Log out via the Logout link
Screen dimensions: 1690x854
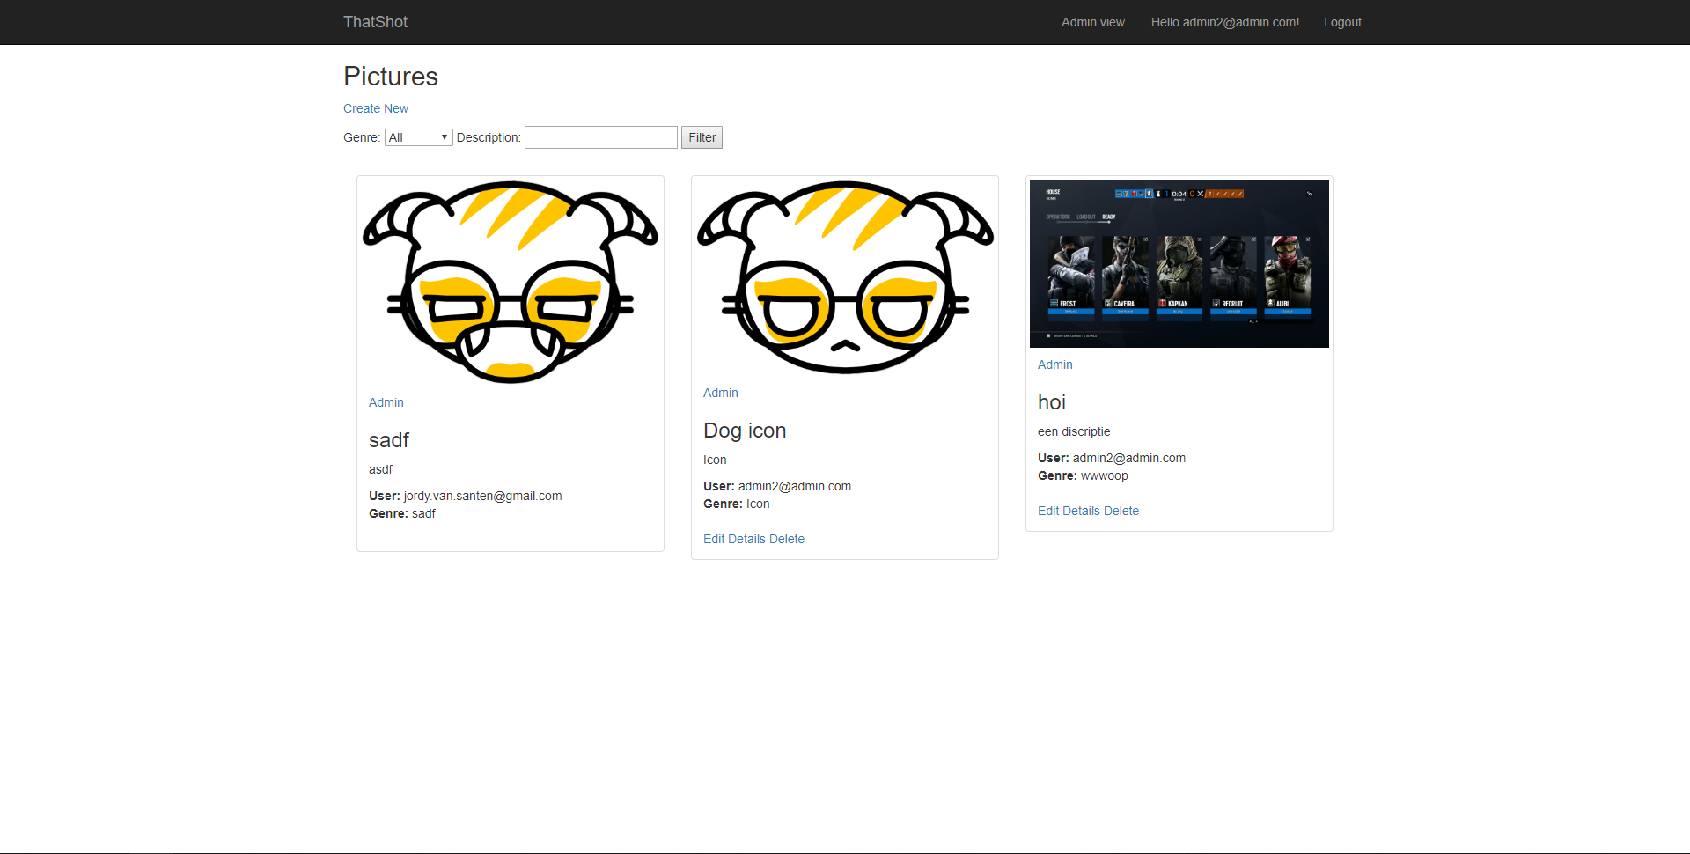(x=1342, y=22)
